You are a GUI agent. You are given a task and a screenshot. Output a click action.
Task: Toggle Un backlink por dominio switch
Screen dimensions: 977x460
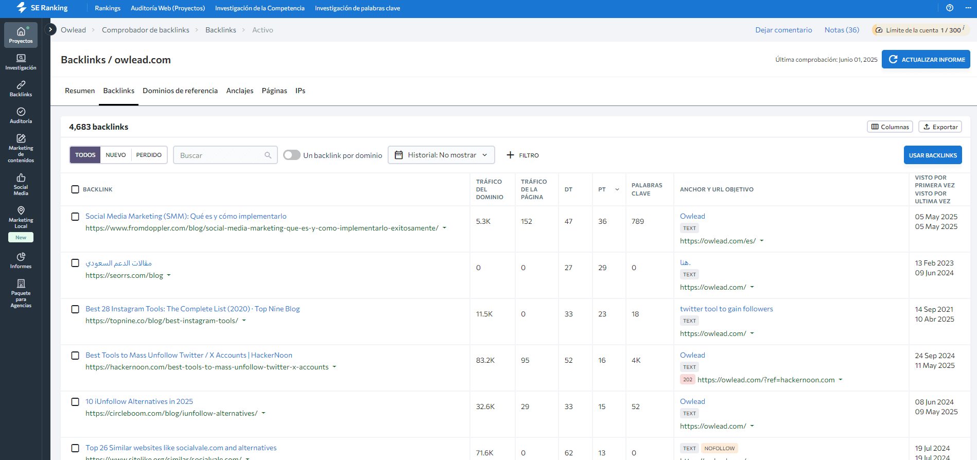point(292,155)
